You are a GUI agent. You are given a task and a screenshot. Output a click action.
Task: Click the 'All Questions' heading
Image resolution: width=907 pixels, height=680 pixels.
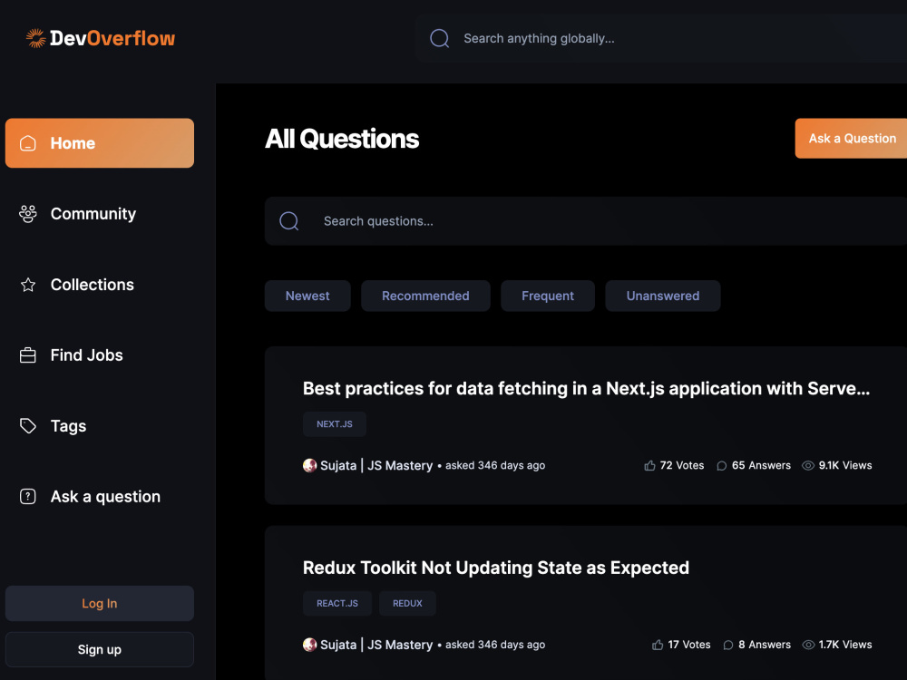point(342,139)
